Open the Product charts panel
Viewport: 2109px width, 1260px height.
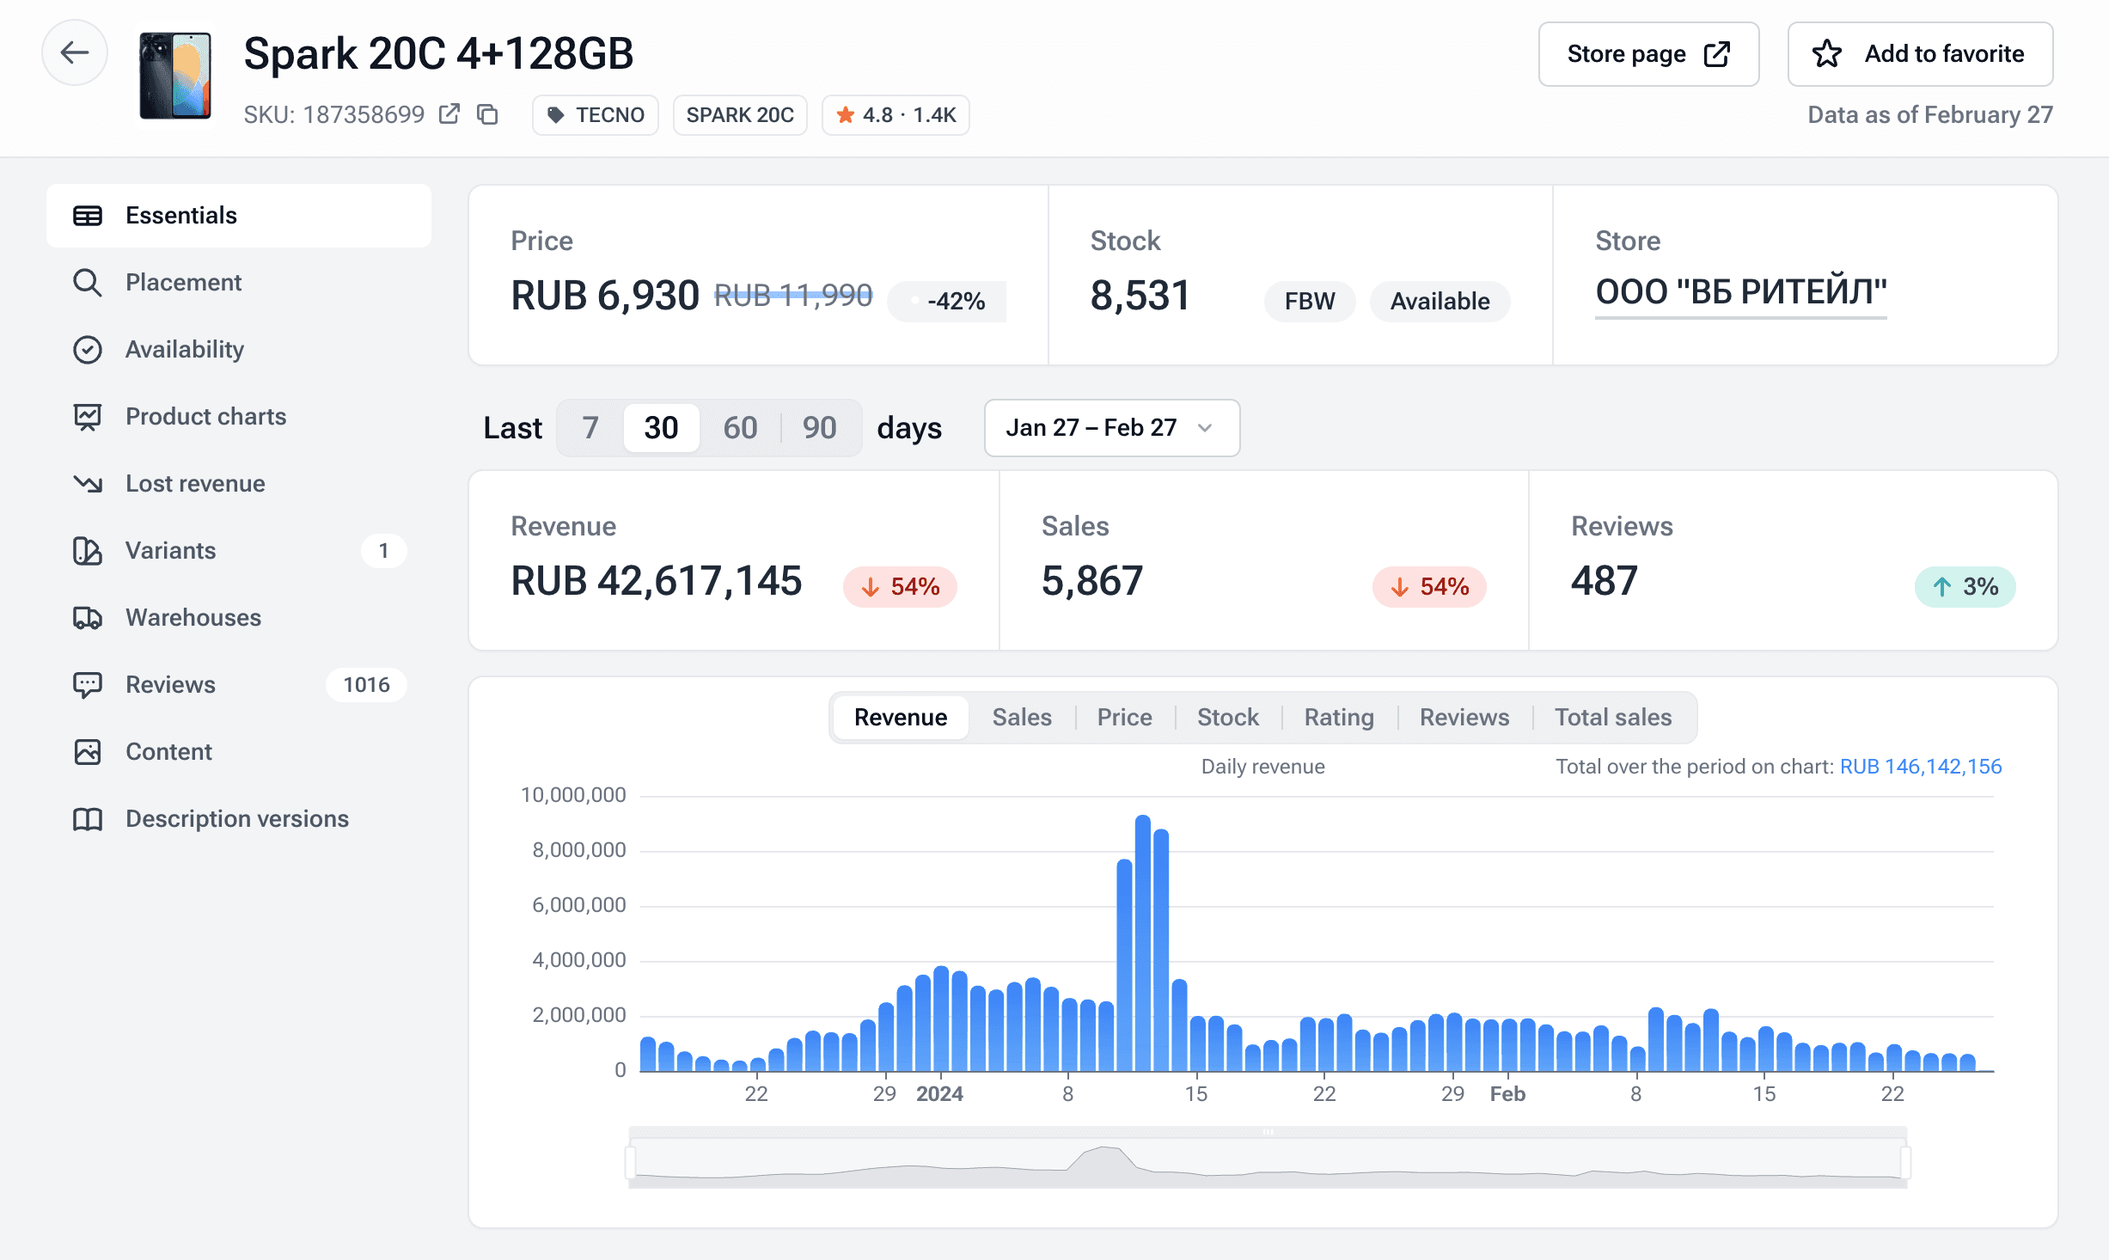click(x=205, y=416)
